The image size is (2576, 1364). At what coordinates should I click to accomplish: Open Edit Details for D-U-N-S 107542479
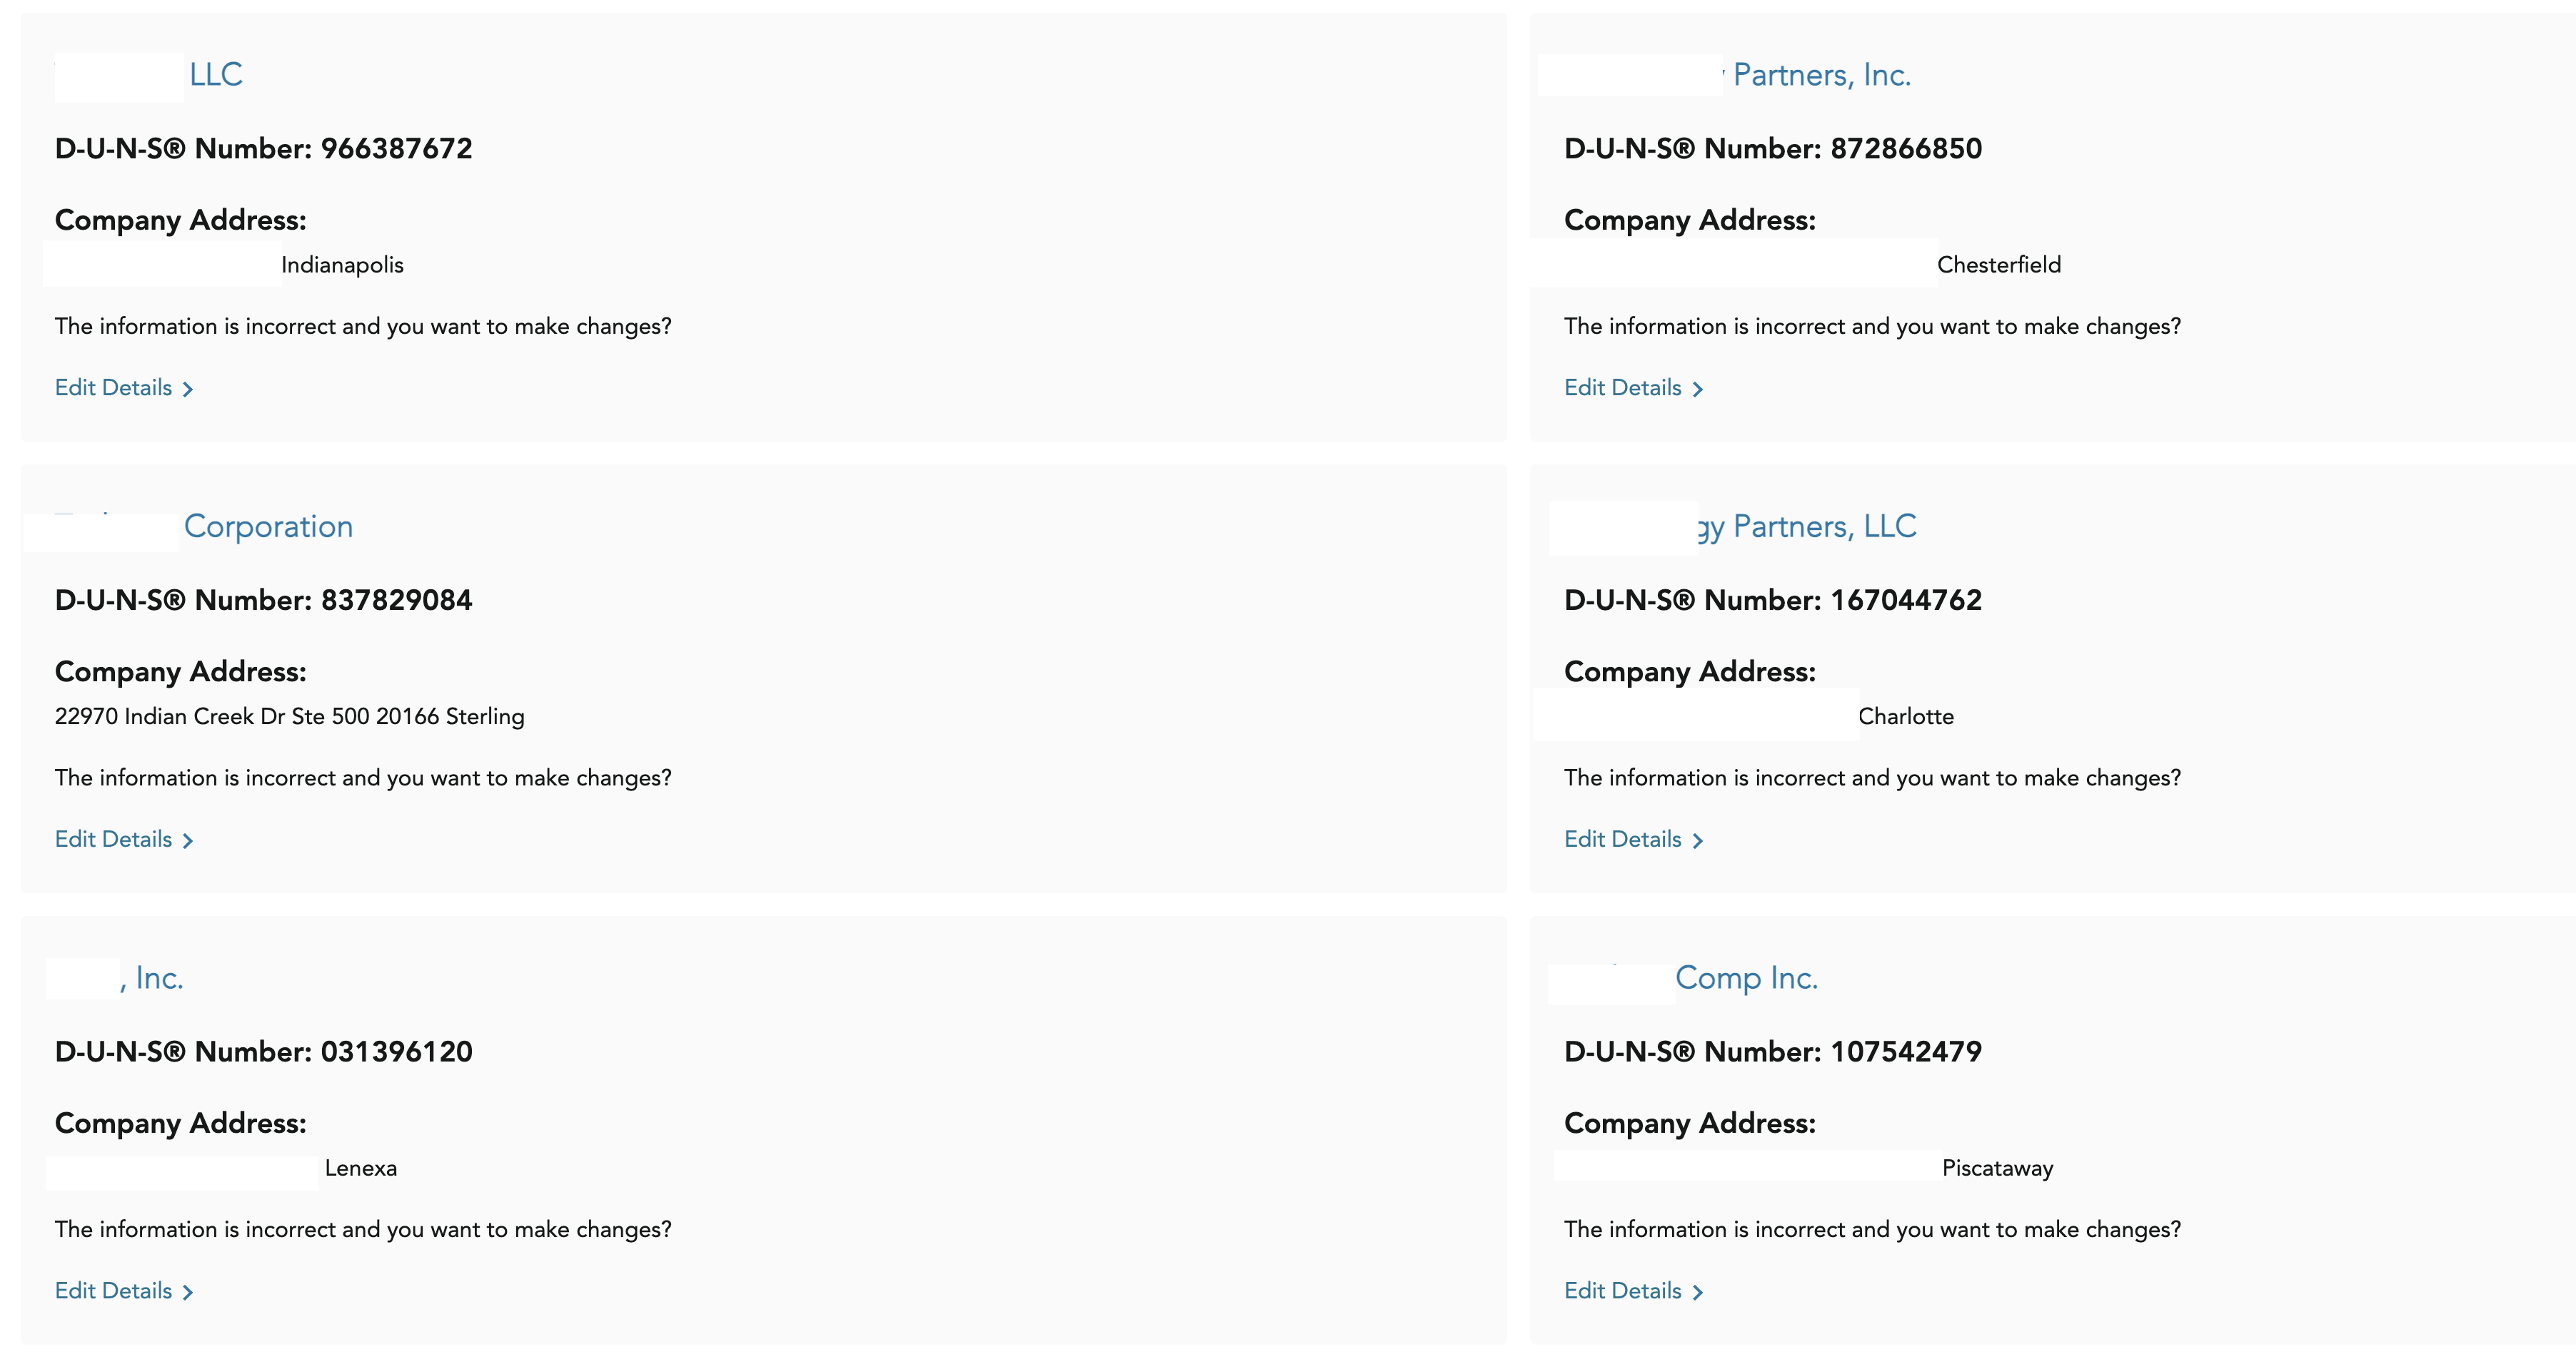pyautogui.click(x=1622, y=1291)
